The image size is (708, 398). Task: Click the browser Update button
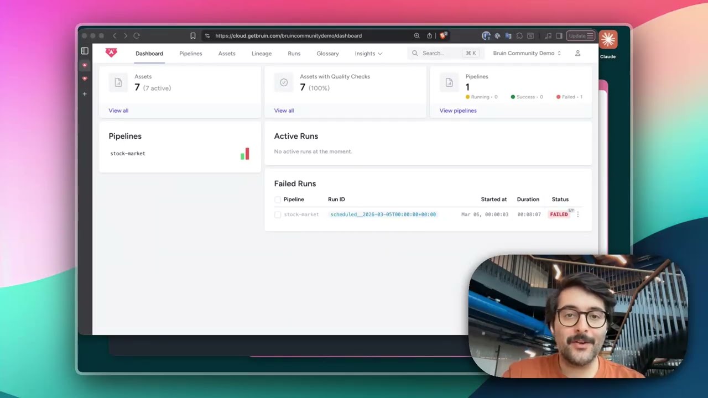point(580,35)
